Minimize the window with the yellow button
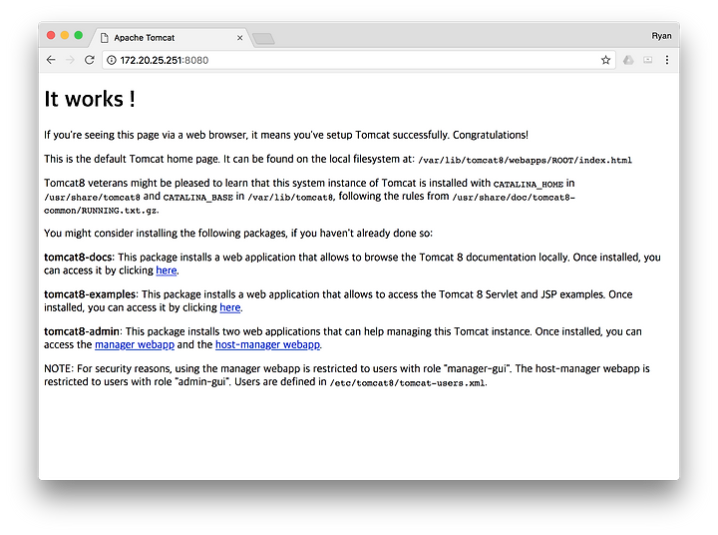The image size is (718, 535). point(65,35)
